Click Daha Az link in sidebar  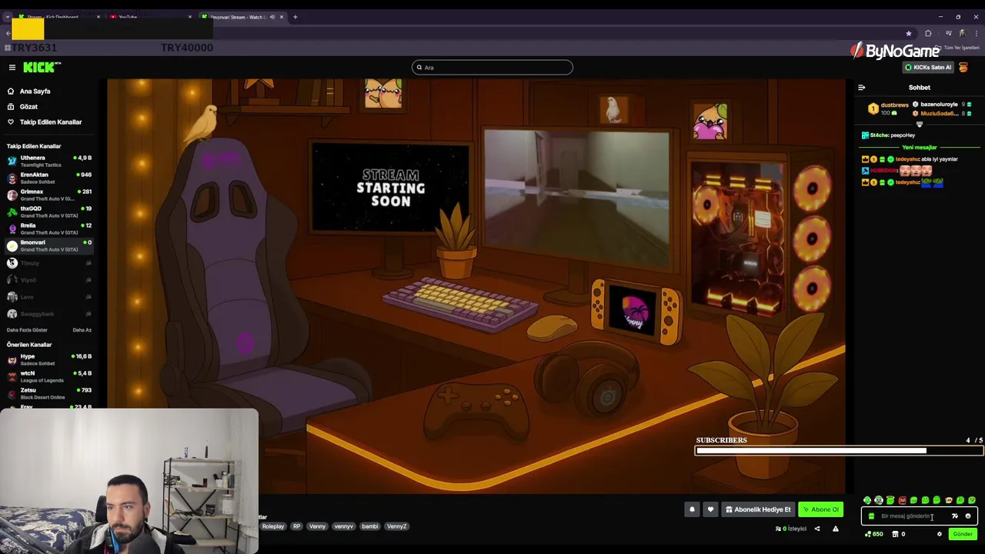82,330
